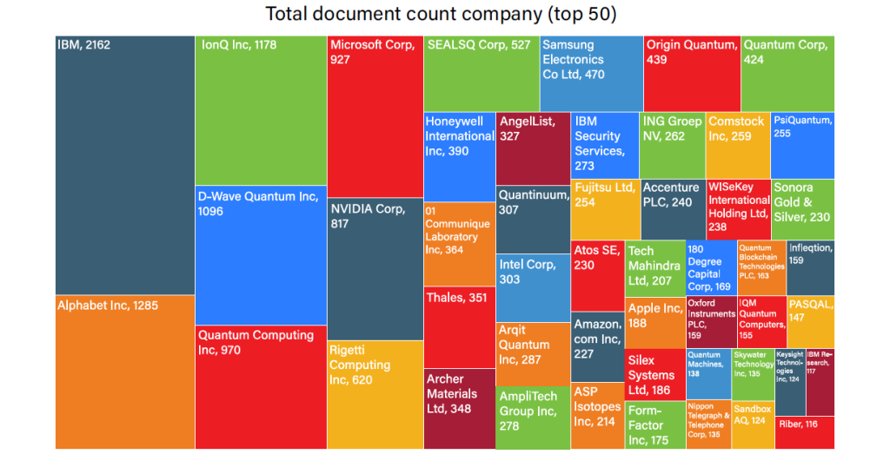The width and height of the screenshot is (890, 454).
Task: Select the PsiQuantum, 255 tile
Action: [x=802, y=146]
